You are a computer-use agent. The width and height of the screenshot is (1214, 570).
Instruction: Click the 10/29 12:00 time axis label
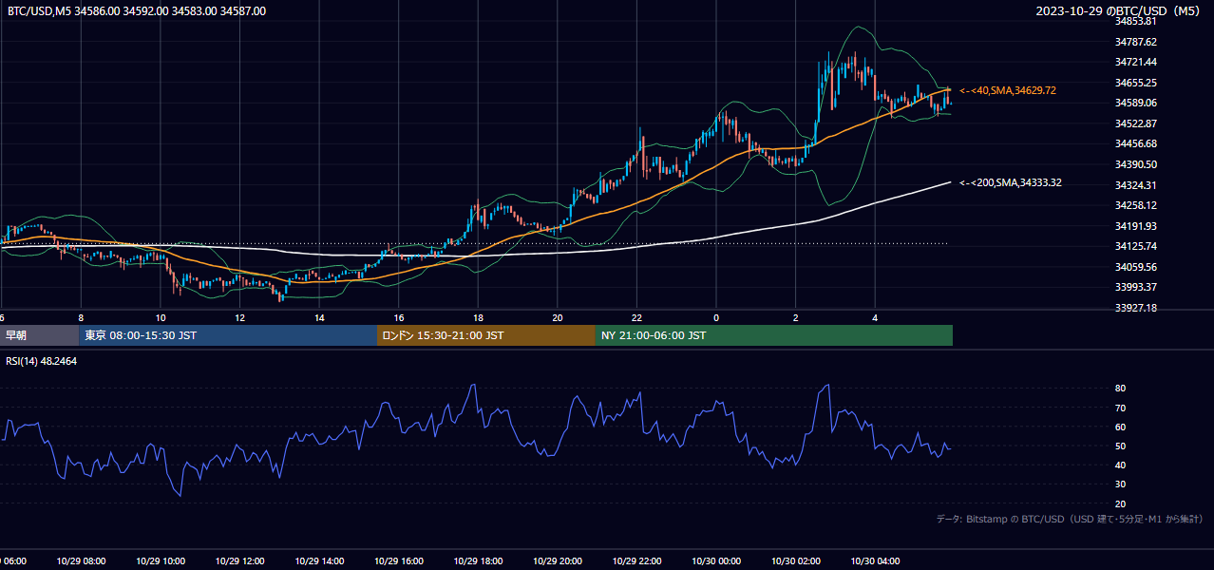pos(239,561)
